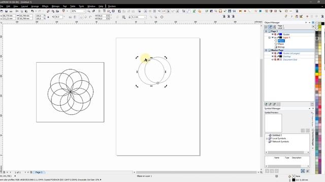
Task: Click the New Master Layer icon
Action: (270, 104)
